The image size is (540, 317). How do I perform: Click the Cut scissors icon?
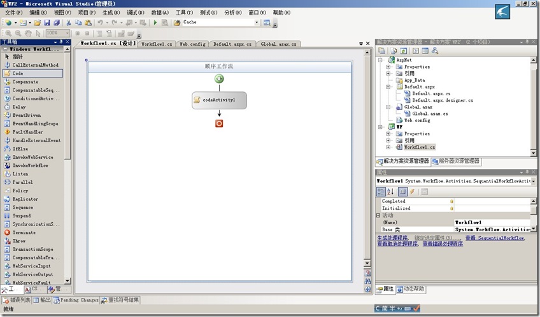tap(69, 23)
